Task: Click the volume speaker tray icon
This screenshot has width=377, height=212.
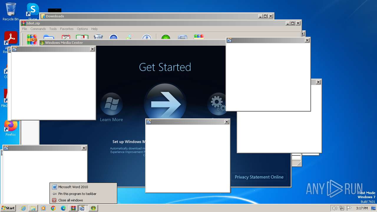Action: [x=335, y=208]
